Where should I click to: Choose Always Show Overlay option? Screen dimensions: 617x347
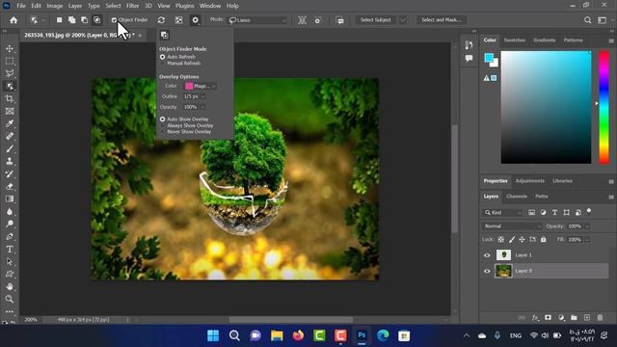[163, 125]
